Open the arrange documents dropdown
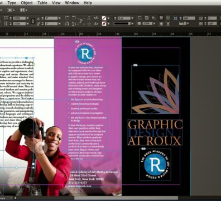The image size is (221, 201). (x=23, y=10)
